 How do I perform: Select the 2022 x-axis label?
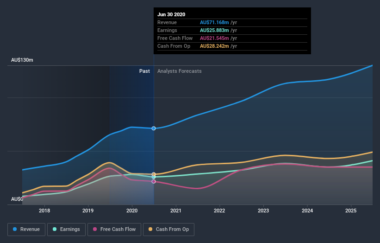point(219,211)
